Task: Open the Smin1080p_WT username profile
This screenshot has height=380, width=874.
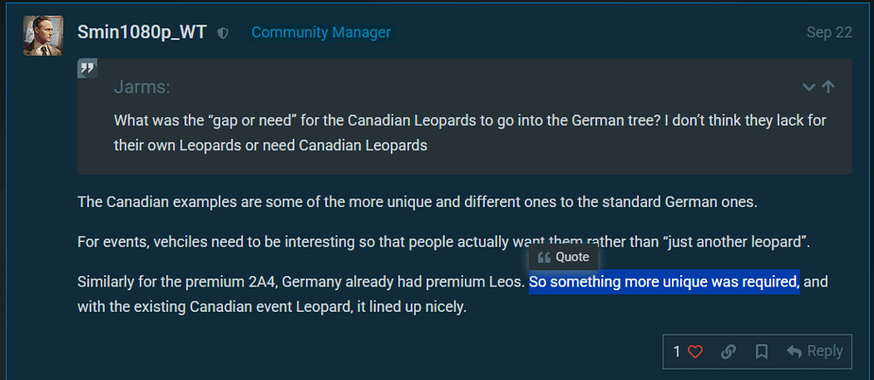Action: pyautogui.click(x=142, y=32)
